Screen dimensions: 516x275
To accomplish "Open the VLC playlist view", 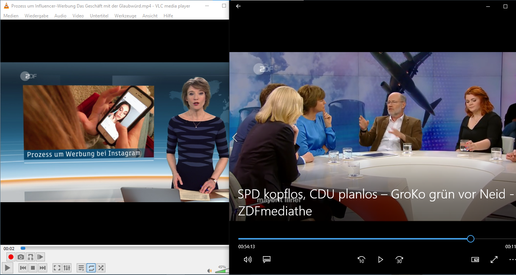I will pos(81,268).
